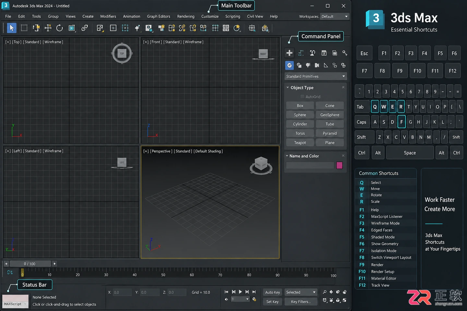Open the Graph Editors menu

coord(159,17)
